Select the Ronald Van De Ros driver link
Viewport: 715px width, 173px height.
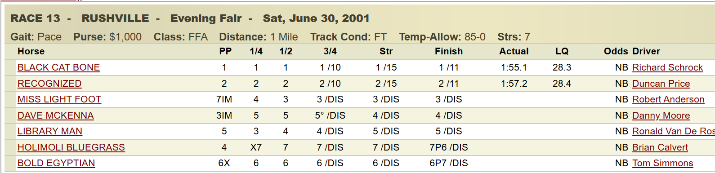tap(674, 131)
